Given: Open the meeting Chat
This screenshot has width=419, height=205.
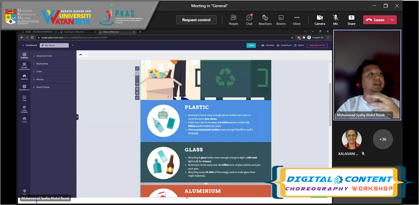Looking at the screenshot, I should tap(249, 20).
